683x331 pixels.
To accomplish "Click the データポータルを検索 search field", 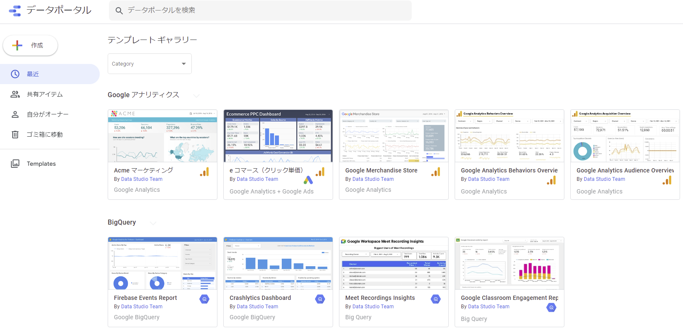I will tap(260, 11).
